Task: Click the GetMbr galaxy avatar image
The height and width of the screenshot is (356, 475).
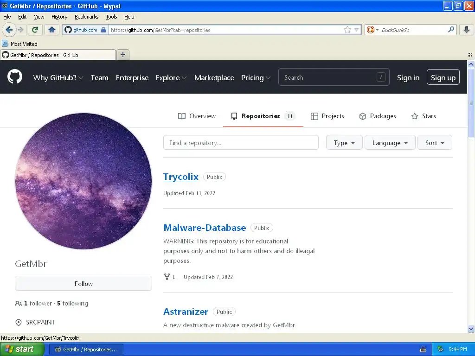Action: point(83,181)
